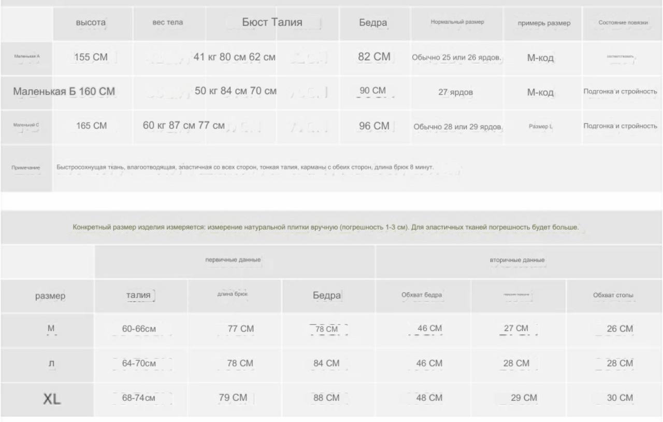Select the XL size row label

pos(51,399)
